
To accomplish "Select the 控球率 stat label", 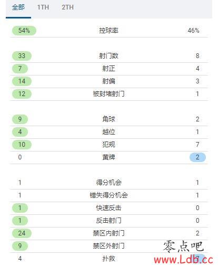I will tap(108, 31).
